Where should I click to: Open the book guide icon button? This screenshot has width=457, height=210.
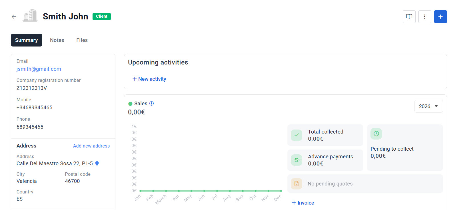[409, 17]
